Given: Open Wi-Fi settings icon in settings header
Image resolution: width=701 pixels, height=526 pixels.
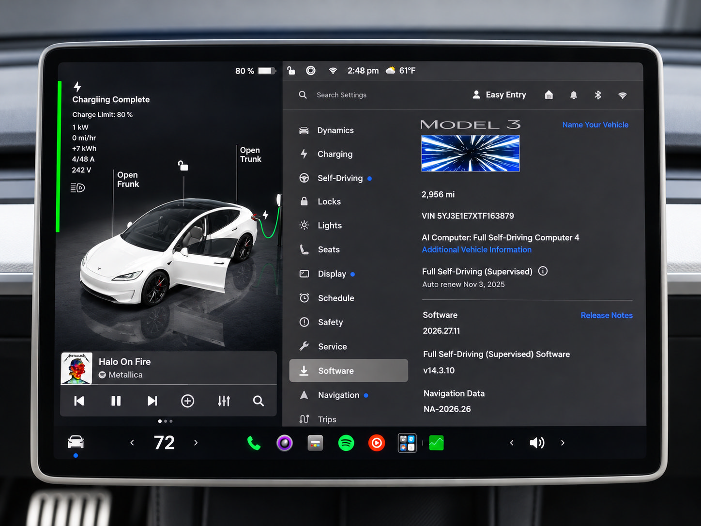Looking at the screenshot, I should [623, 95].
